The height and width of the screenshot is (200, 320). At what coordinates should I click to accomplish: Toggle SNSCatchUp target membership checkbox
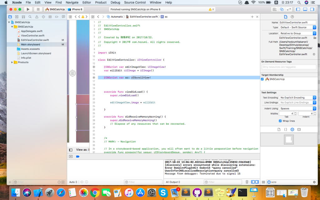(x=262, y=79)
